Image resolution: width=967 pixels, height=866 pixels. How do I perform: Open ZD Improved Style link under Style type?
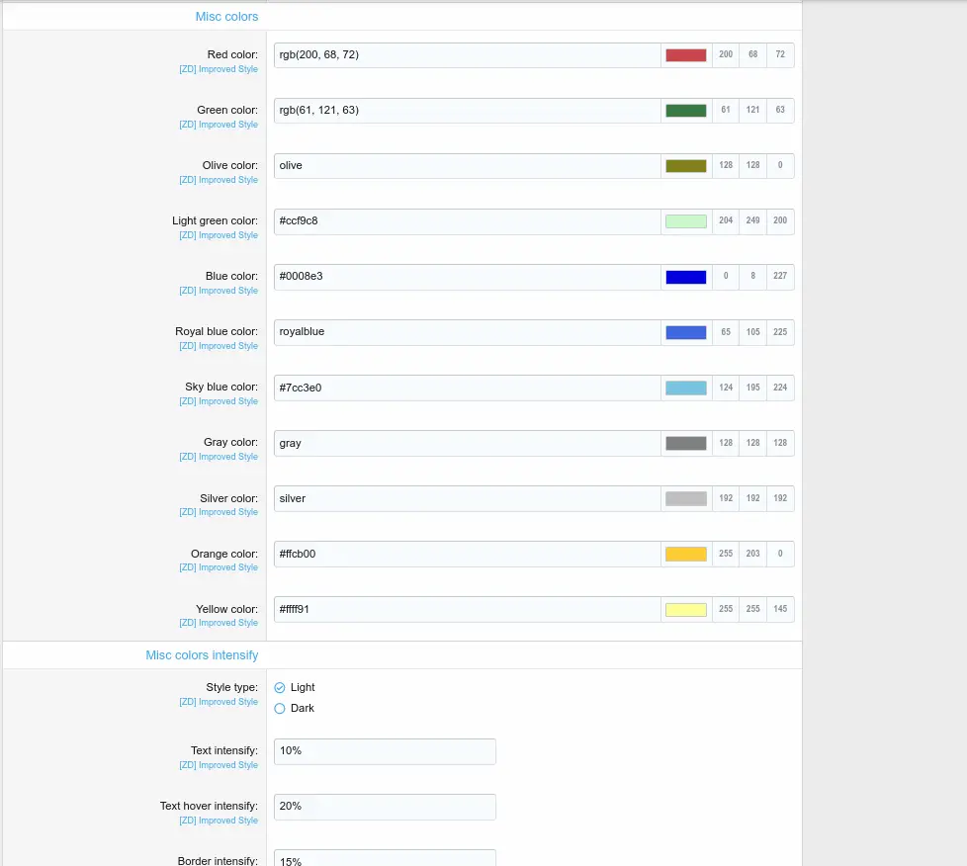coord(219,702)
